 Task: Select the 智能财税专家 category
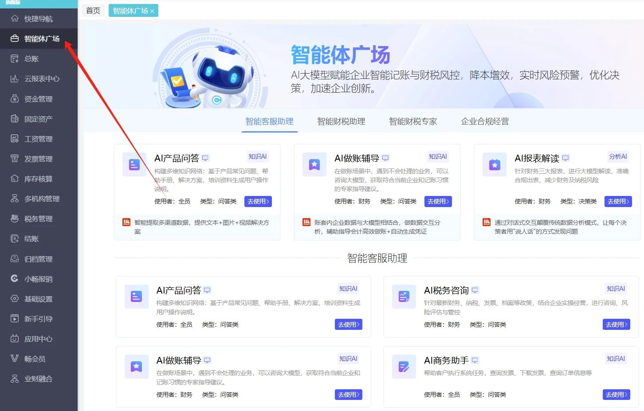pyautogui.click(x=412, y=121)
